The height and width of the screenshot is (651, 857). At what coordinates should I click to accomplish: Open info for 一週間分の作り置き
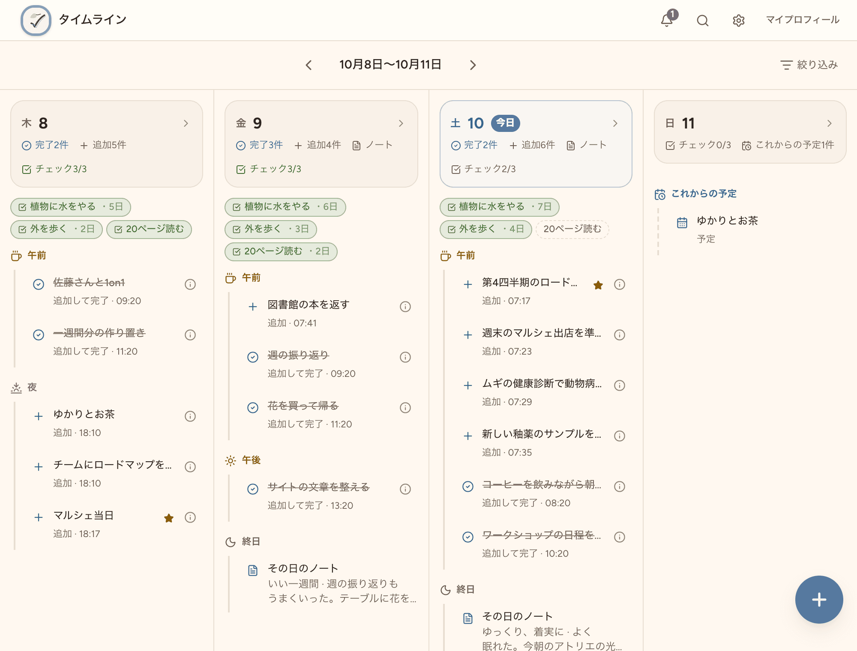(x=190, y=335)
